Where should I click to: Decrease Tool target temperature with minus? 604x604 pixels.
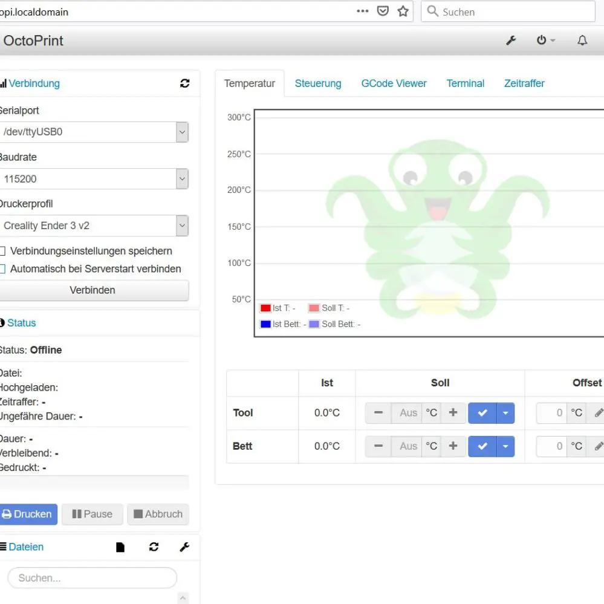pyautogui.click(x=378, y=413)
